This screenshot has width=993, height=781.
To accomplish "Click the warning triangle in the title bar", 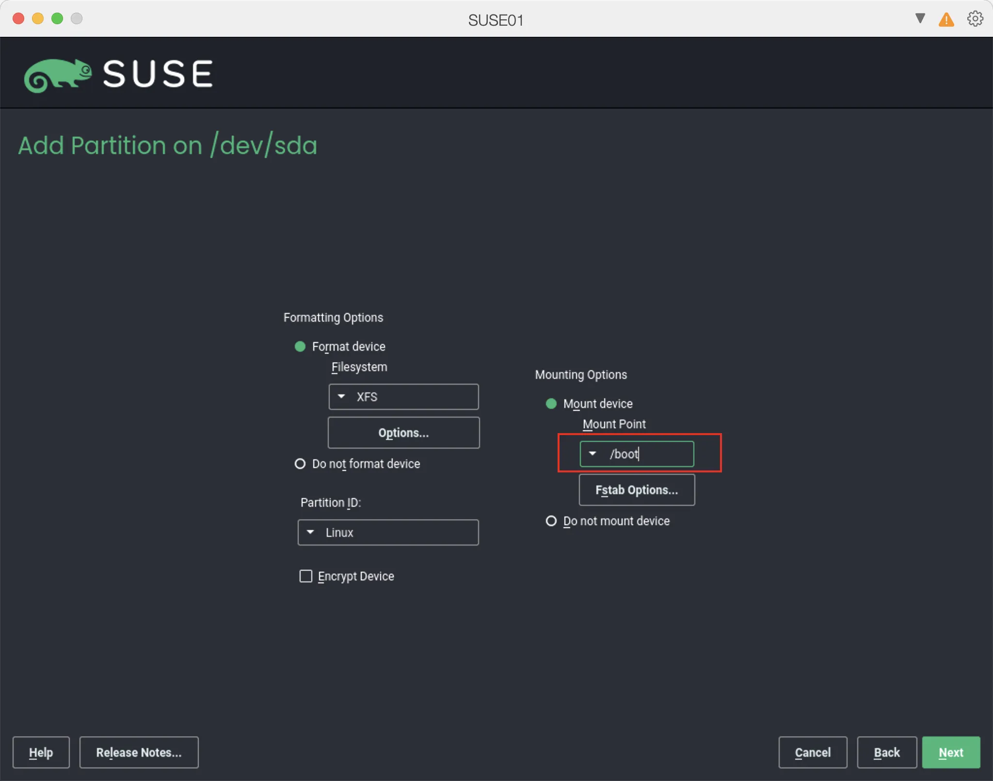I will click(x=946, y=19).
